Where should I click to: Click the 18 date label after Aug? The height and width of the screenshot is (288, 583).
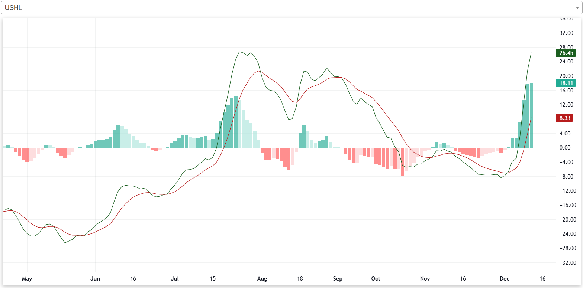tap(300, 278)
